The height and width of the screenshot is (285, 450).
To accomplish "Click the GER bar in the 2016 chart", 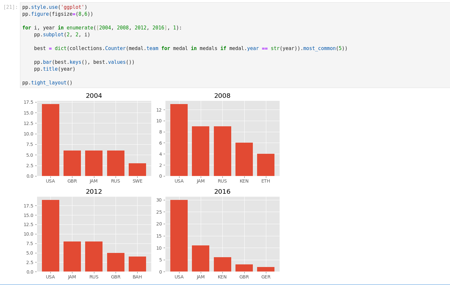I will [x=266, y=269].
